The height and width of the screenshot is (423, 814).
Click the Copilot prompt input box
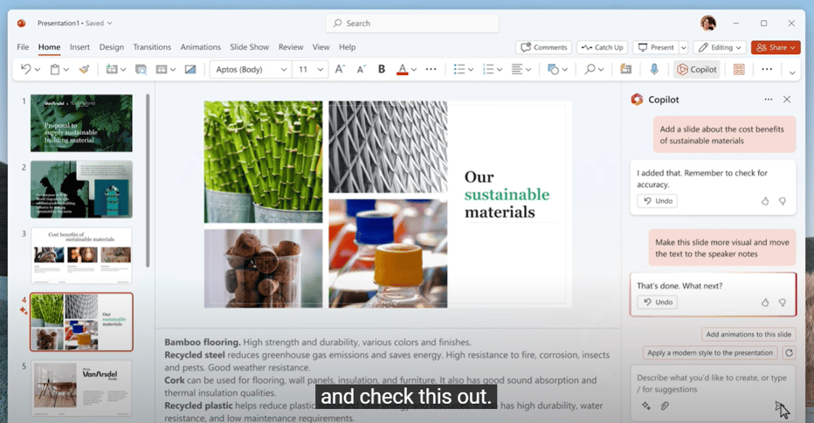coord(713,384)
